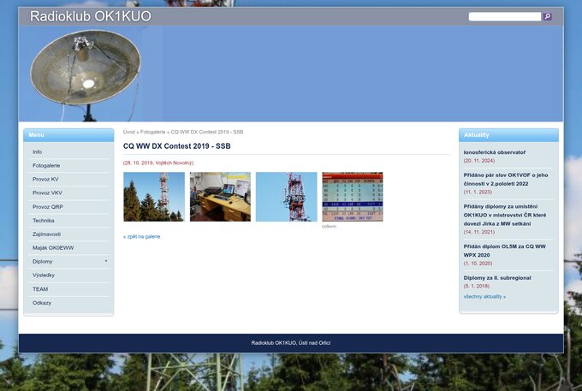This screenshot has height=391, width=582.
Task: Click the Aktuality panel header
Action: (x=508, y=135)
